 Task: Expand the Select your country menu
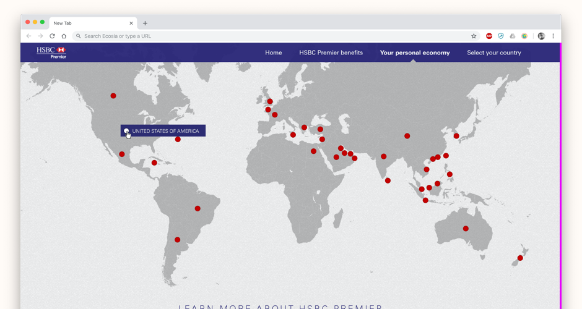(x=493, y=53)
